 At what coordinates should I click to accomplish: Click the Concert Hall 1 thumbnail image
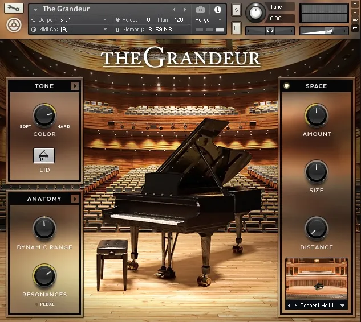point(317,279)
